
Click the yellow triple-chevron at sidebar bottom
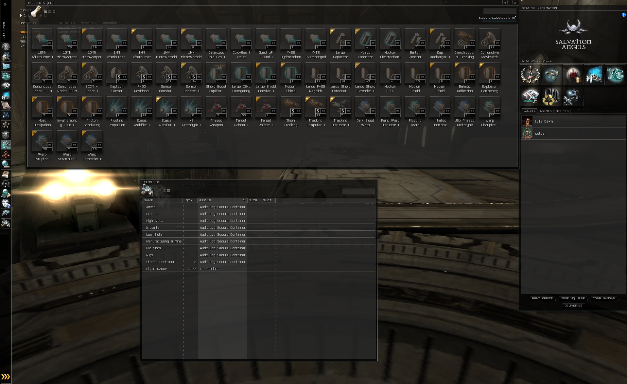click(x=6, y=377)
